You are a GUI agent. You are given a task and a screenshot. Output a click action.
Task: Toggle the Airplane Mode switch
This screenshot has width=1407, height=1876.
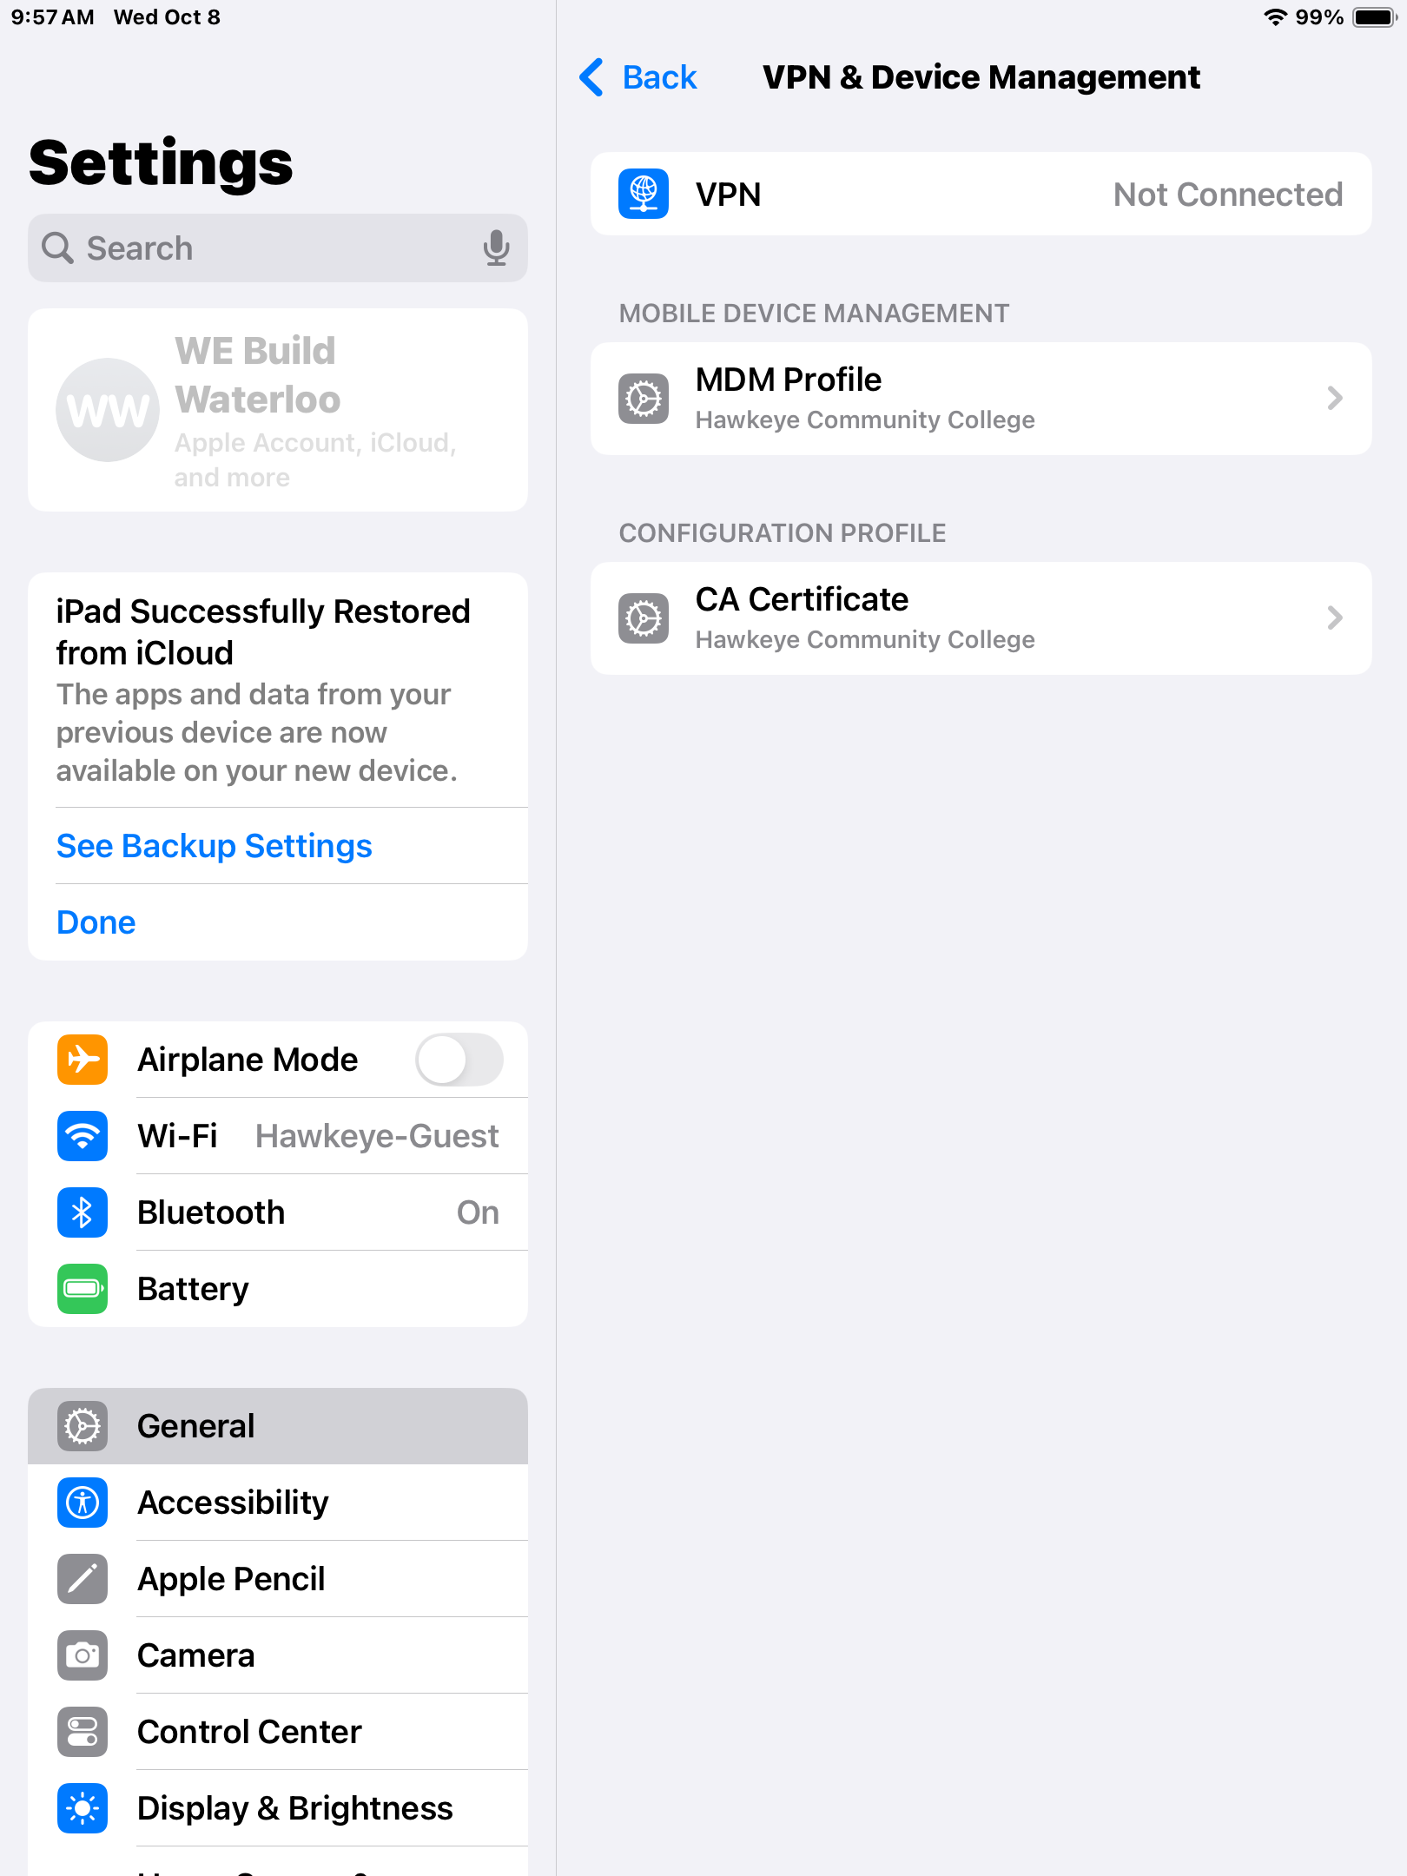[459, 1060]
